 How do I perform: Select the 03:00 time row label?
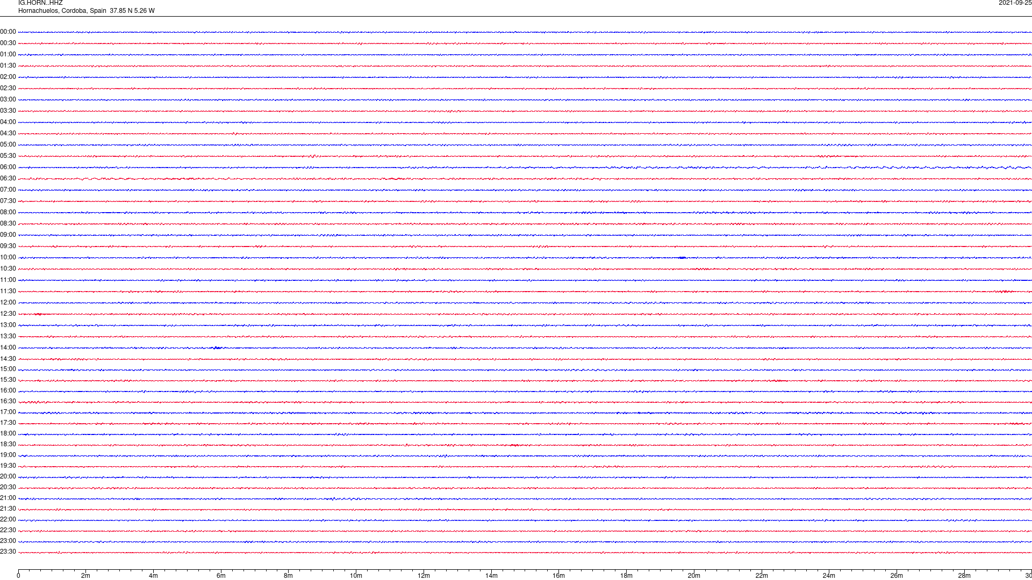coord(8,99)
